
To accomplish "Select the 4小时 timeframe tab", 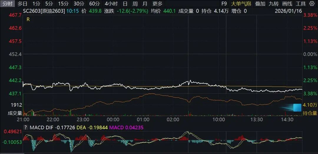I will pos(111,4).
